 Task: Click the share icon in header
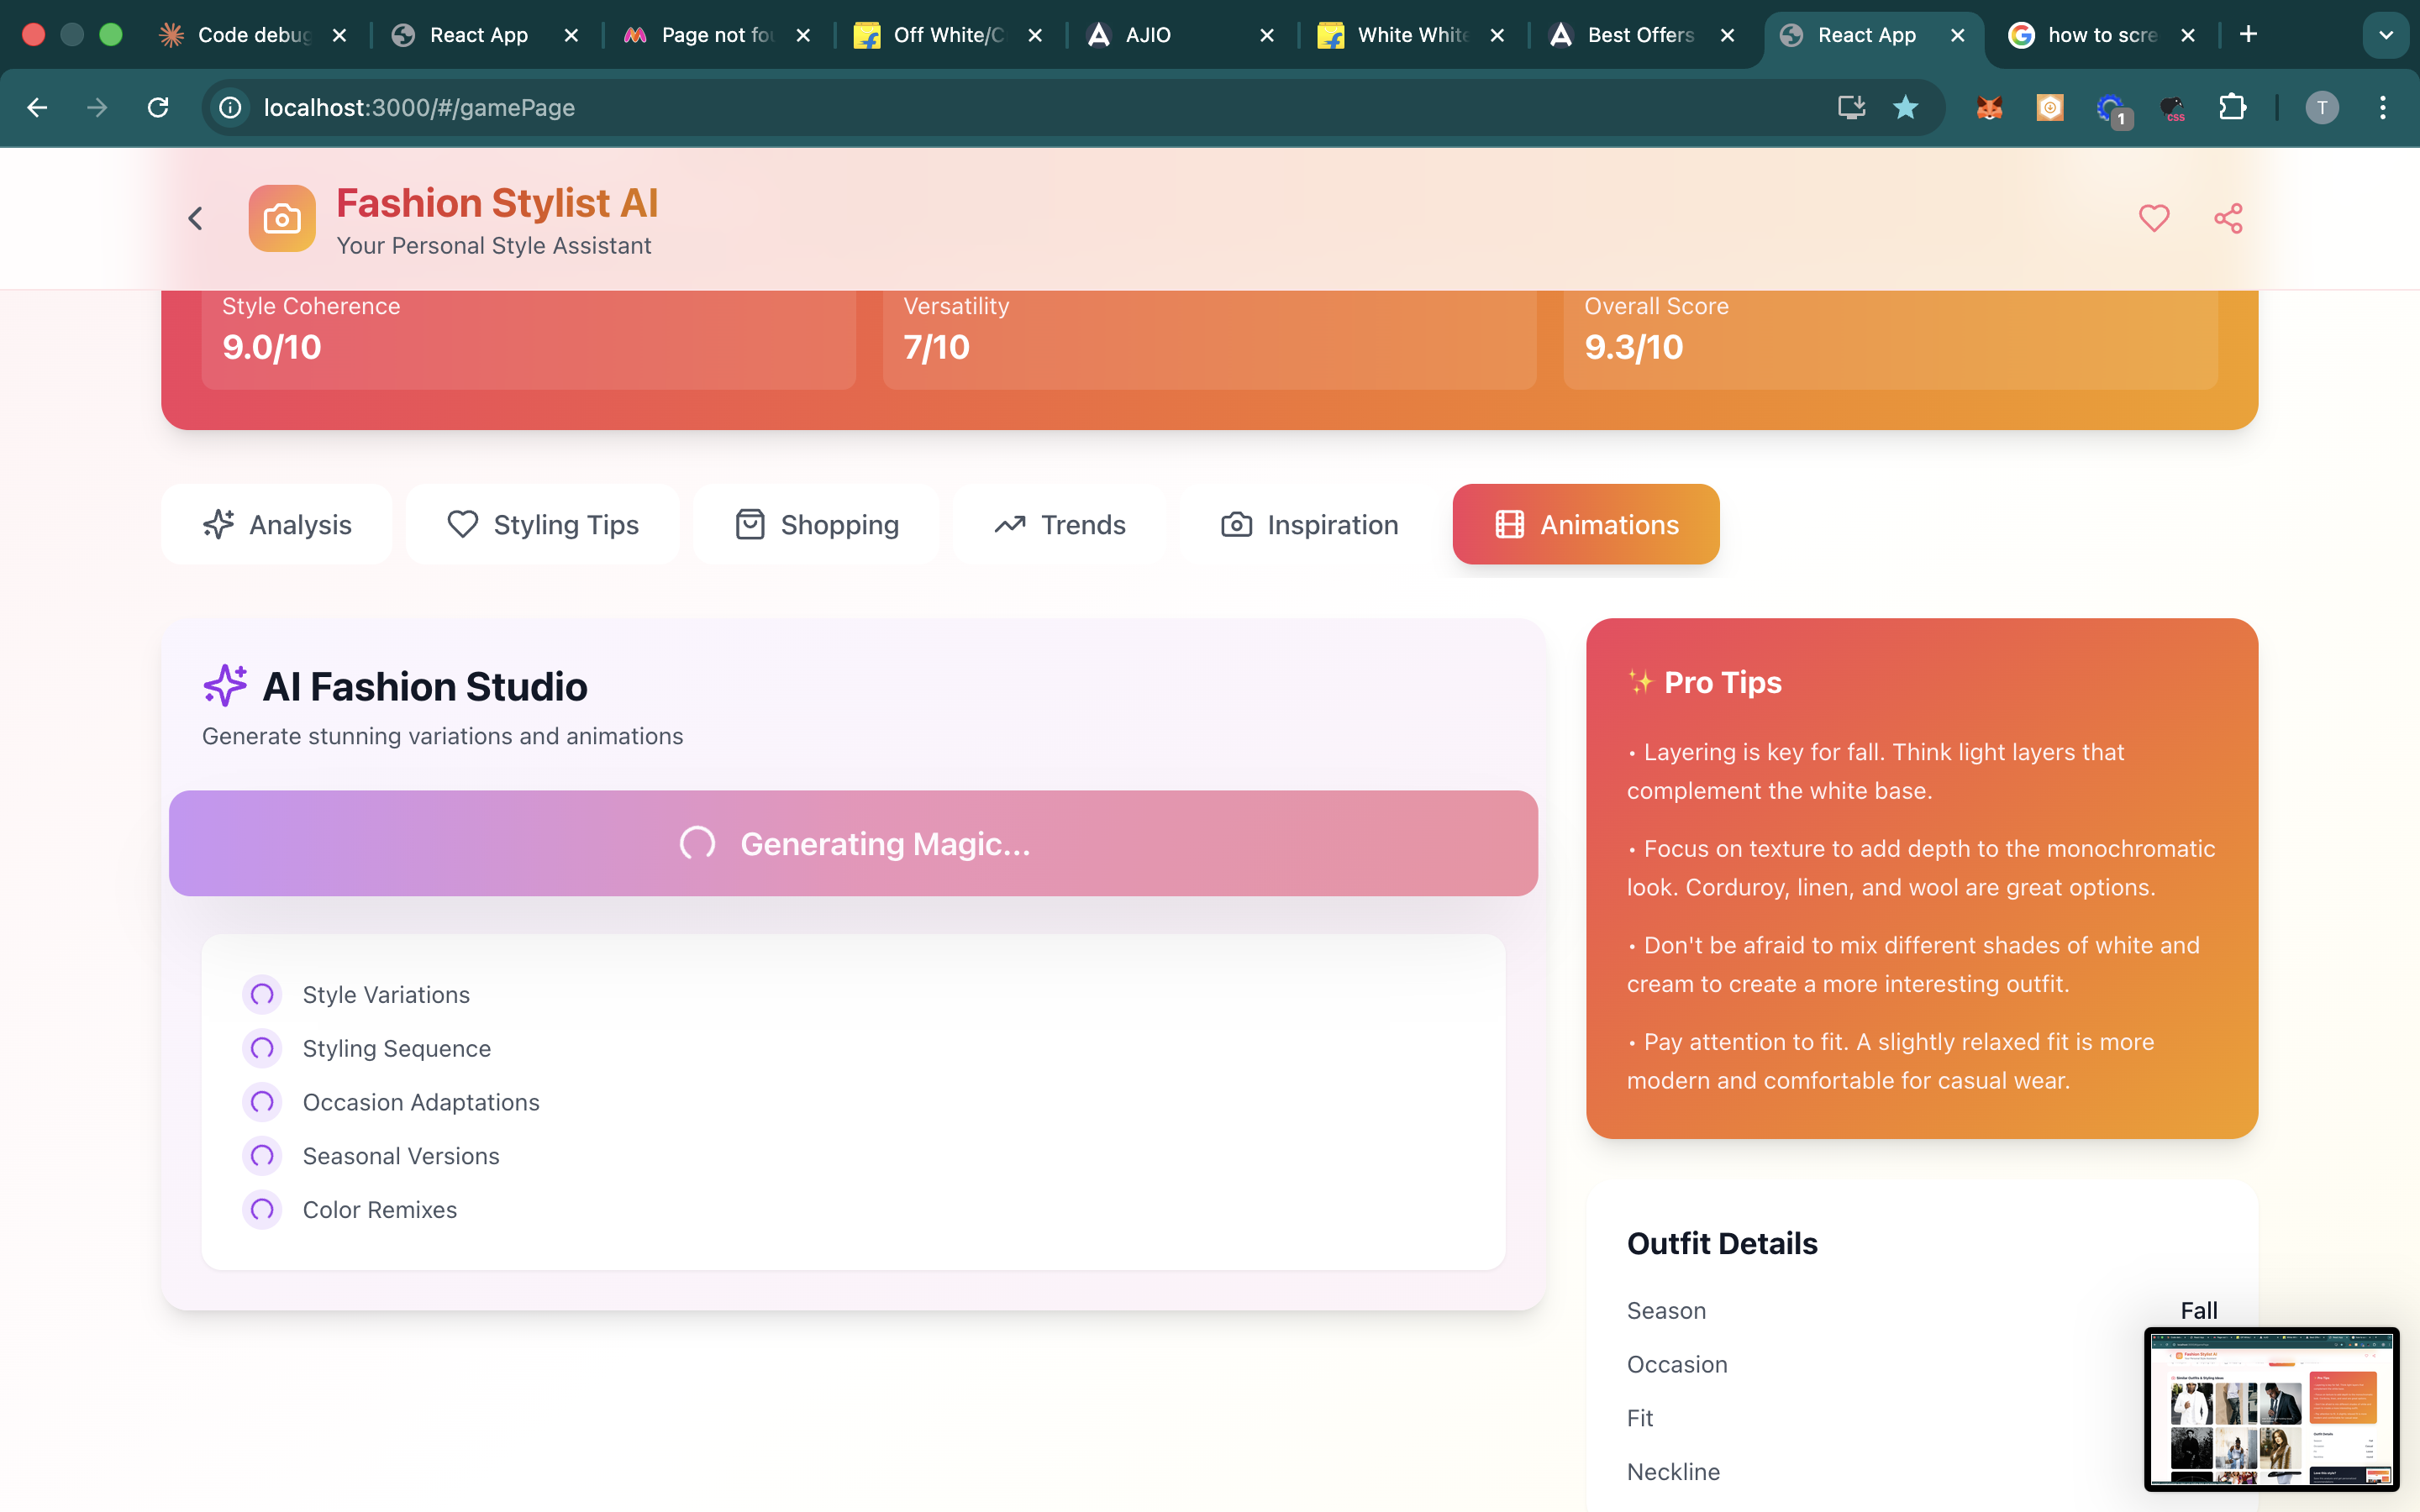[2228, 218]
